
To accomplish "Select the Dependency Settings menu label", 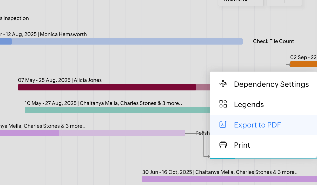I will click(x=271, y=84).
